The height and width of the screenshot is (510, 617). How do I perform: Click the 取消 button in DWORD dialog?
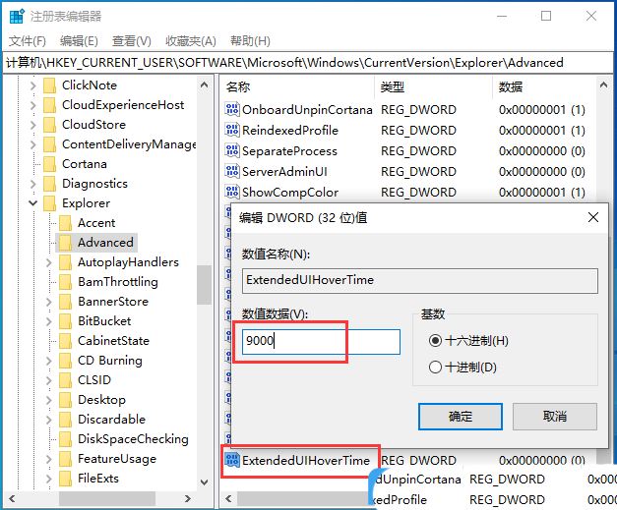554,416
